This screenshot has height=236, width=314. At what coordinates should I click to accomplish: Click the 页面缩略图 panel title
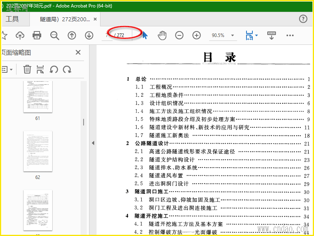[x=16, y=53]
